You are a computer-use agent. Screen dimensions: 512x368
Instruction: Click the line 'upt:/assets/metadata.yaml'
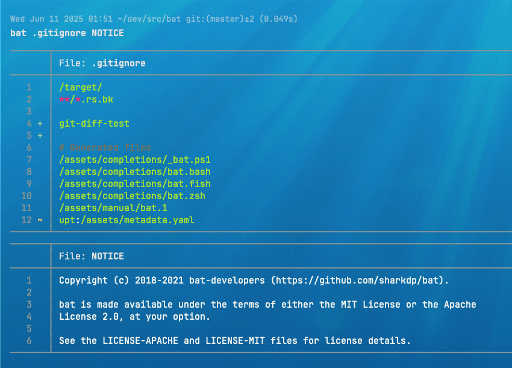[x=126, y=220]
